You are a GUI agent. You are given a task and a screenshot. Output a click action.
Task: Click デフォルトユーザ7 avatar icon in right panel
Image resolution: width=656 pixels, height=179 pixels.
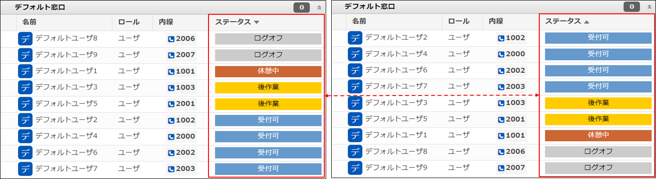click(x=355, y=86)
